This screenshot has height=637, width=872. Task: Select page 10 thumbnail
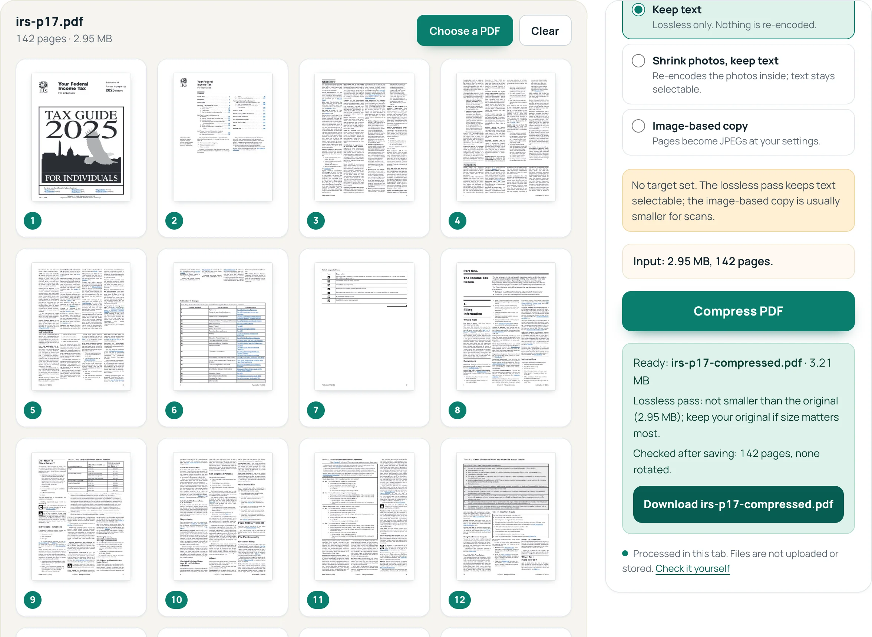coord(223,516)
